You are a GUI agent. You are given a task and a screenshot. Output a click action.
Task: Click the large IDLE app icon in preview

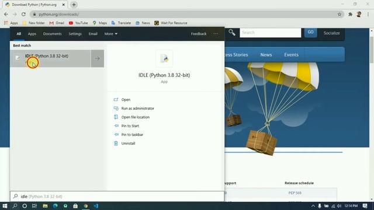point(164,58)
